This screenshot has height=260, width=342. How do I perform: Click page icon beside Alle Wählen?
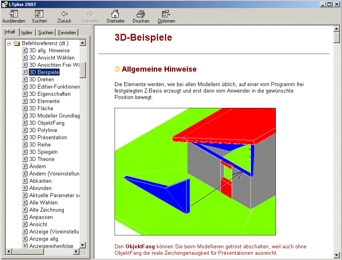(25, 202)
